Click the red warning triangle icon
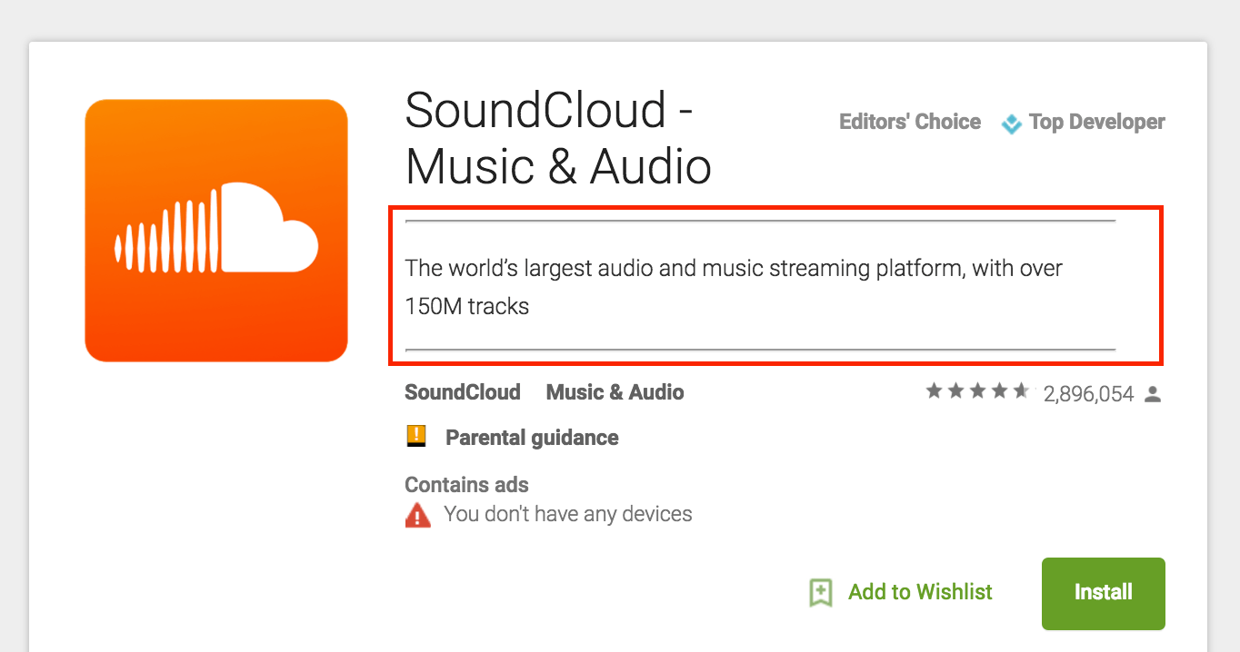1240x652 pixels. [x=417, y=515]
